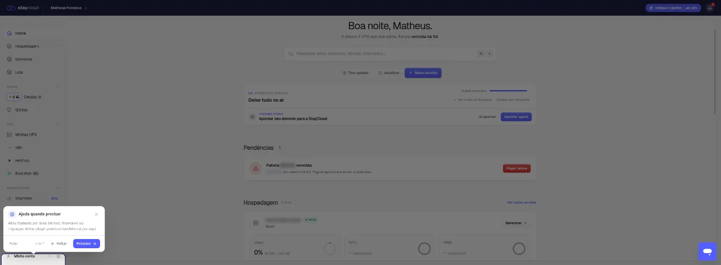721x265 pixels.
Task: Open Loja in the sidebar
Action: [x=33, y=72]
